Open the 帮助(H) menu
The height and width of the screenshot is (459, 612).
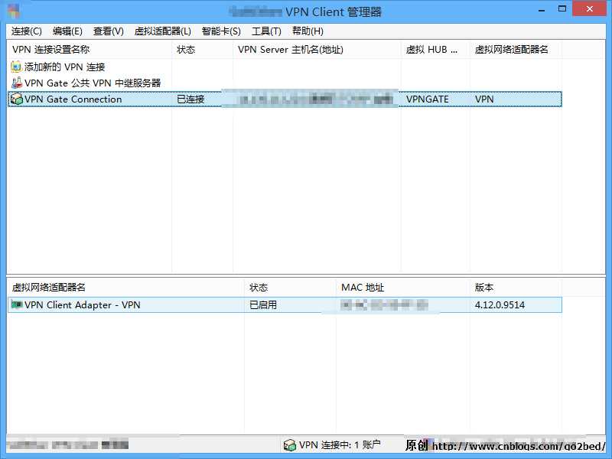tap(308, 31)
